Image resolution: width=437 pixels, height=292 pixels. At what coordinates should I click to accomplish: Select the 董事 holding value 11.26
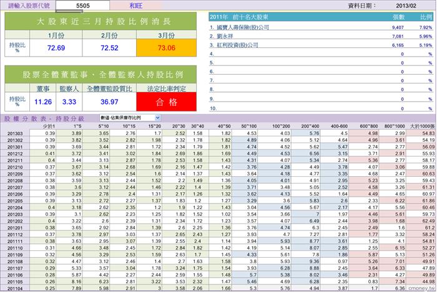tap(43, 101)
